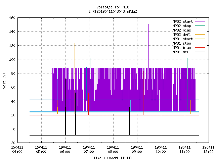Click the 'Volt (V)' y-axis label
The width and height of the screenshot is (215, 161).
tap(4, 80)
